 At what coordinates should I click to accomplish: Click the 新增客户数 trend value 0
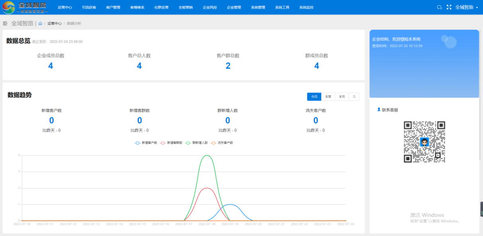(51, 120)
